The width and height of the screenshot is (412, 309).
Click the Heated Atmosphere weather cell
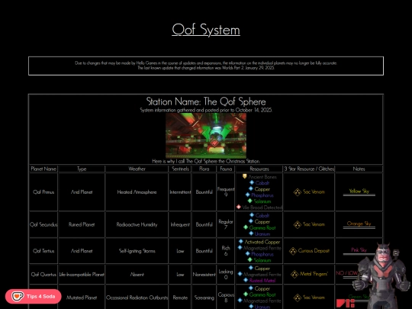tap(137, 192)
